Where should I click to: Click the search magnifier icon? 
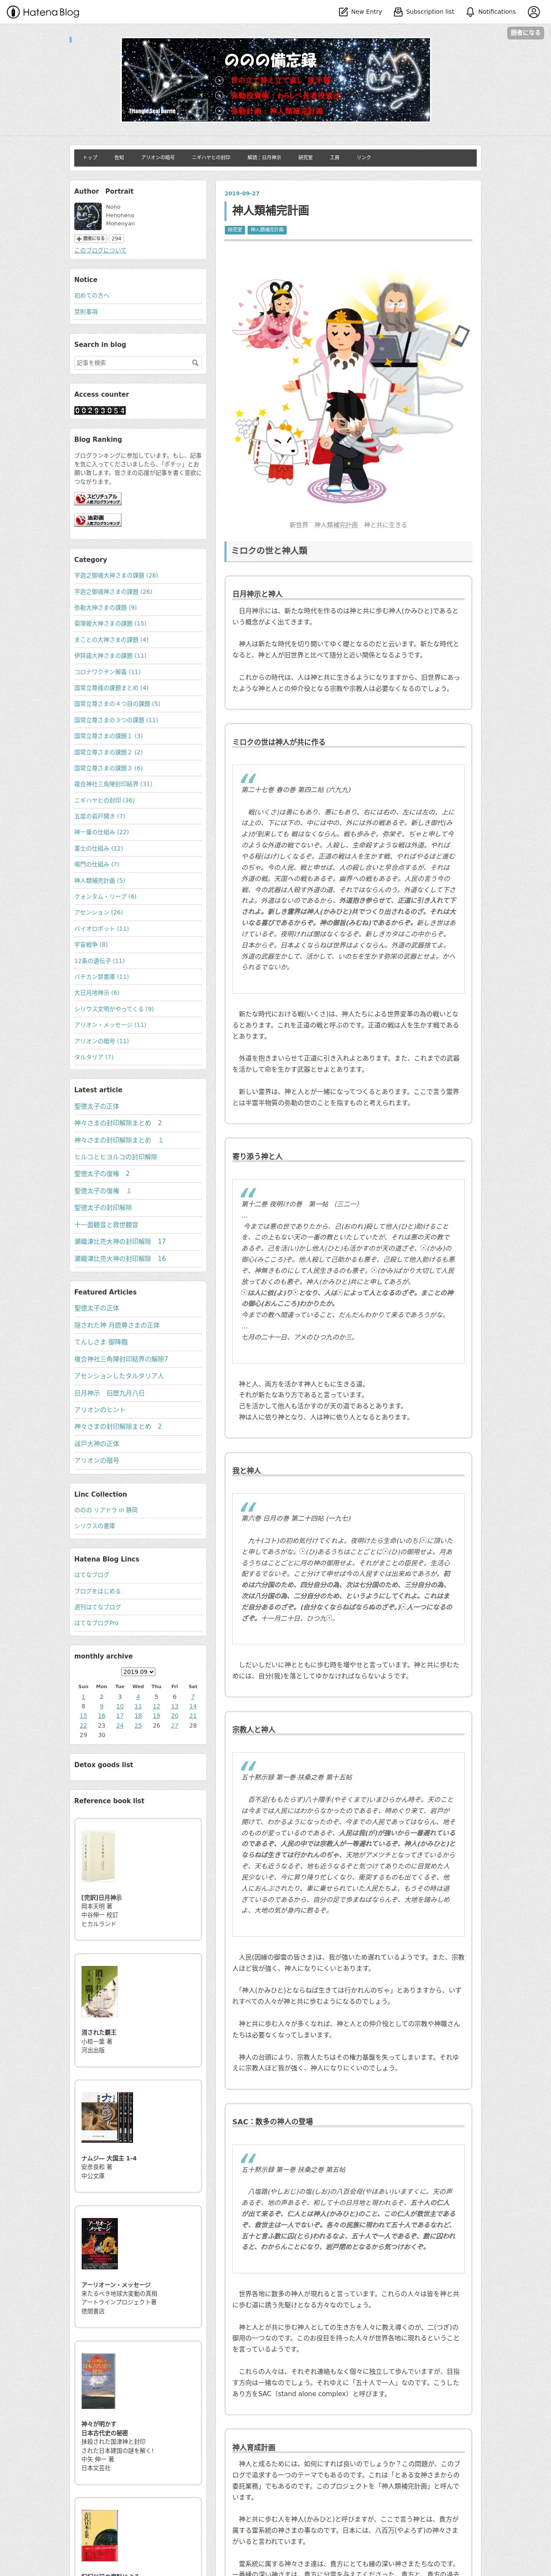tap(195, 363)
